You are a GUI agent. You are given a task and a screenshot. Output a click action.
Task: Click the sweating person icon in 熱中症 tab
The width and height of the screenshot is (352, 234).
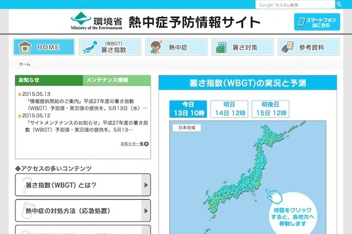click(x=156, y=47)
